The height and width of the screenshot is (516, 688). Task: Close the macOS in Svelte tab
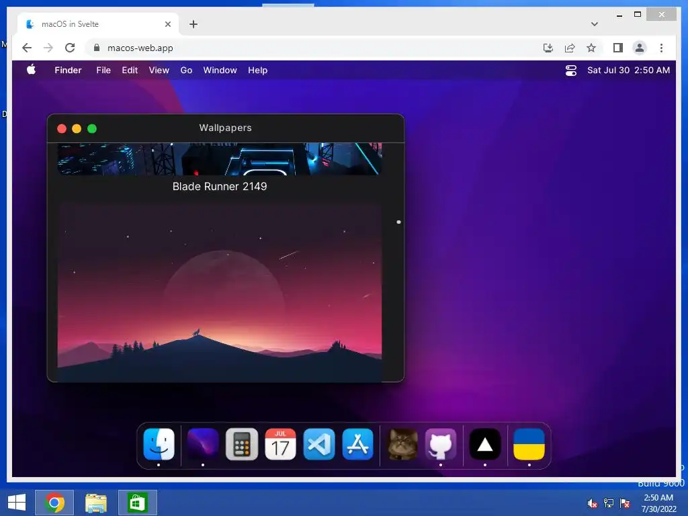(x=167, y=24)
